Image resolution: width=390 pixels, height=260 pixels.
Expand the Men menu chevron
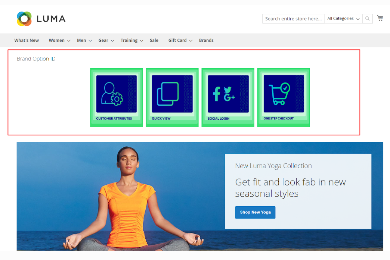[x=90, y=41]
